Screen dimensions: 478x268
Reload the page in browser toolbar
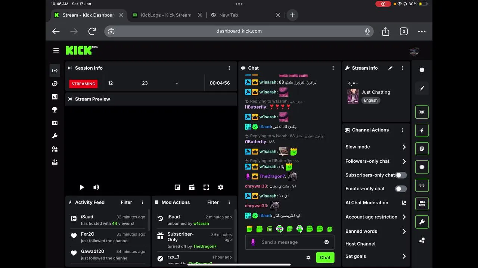click(92, 31)
